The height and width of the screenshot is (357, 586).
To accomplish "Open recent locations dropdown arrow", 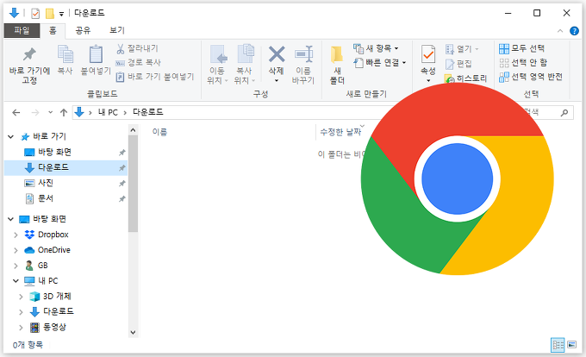I will pyautogui.click(x=51, y=112).
